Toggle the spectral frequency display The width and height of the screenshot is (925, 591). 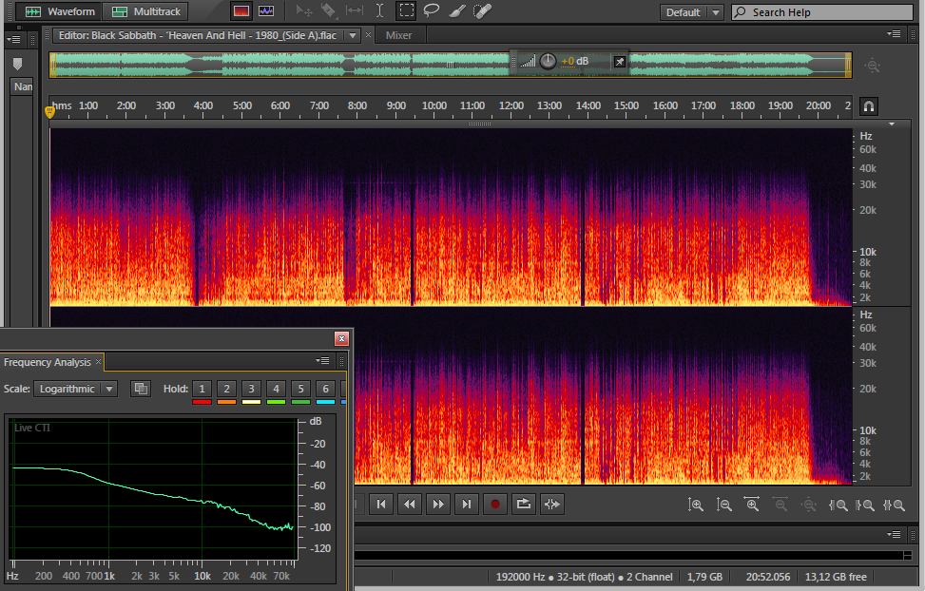pos(241,11)
